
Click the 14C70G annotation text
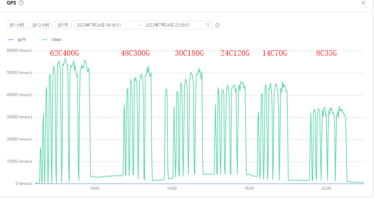click(x=275, y=53)
